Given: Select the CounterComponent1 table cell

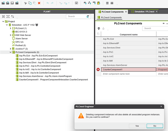Looking at the screenshot, I should coord(129,69).
